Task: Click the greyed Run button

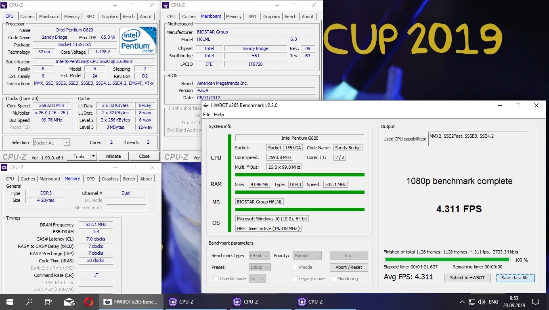Action: click(x=349, y=256)
